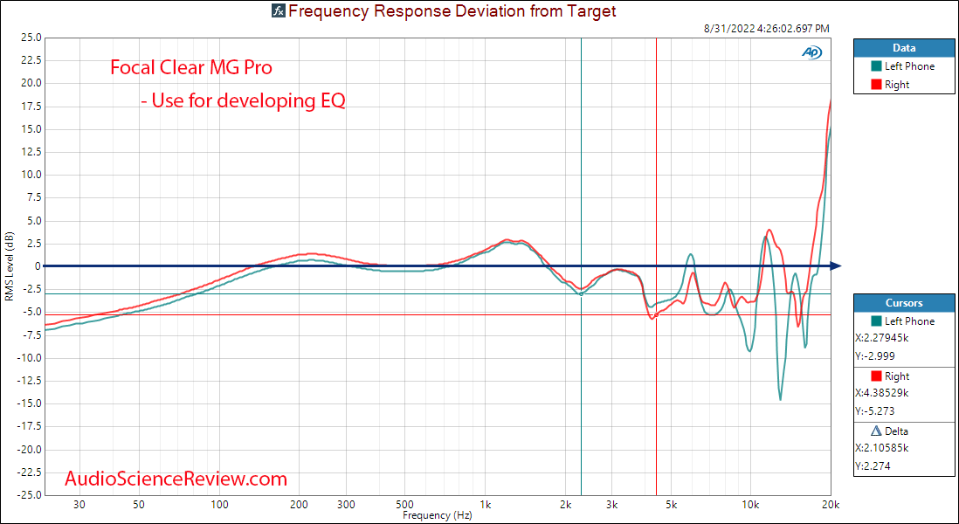Click the timestamp 8/31/2022 4:26:02.697 PM
The height and width of the screenshot is (524, 959).
pyautogui.click(x=769, y=28)
